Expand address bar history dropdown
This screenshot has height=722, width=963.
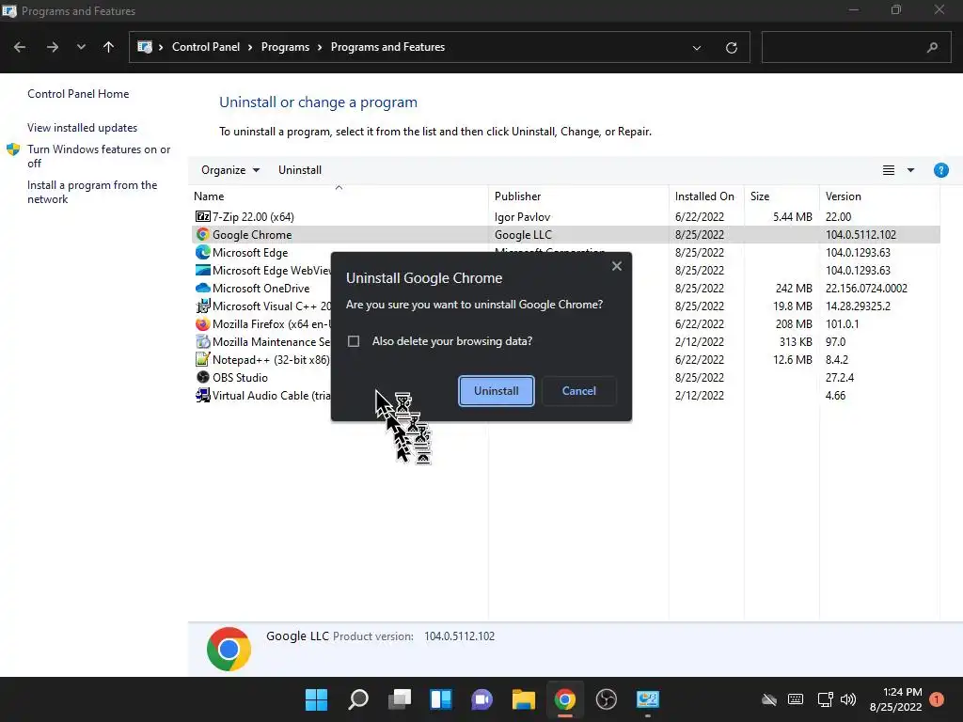pyautogui.click(x=697, y=48)
